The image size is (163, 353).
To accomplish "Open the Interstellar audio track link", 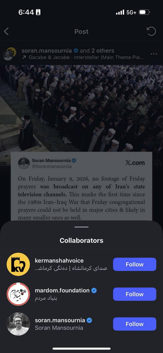I will [83, 58].
